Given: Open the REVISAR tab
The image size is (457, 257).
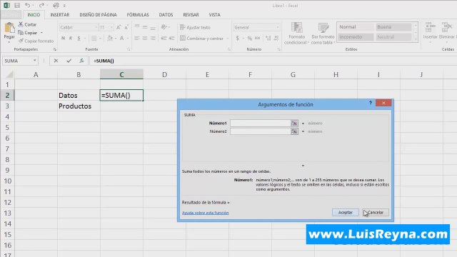Looking at the screenshot, I should pyautogui.click(x=191, y=14).
